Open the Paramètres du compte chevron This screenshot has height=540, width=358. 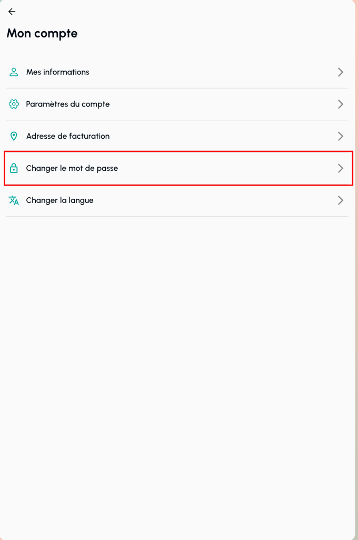click(x=341, y=104)
